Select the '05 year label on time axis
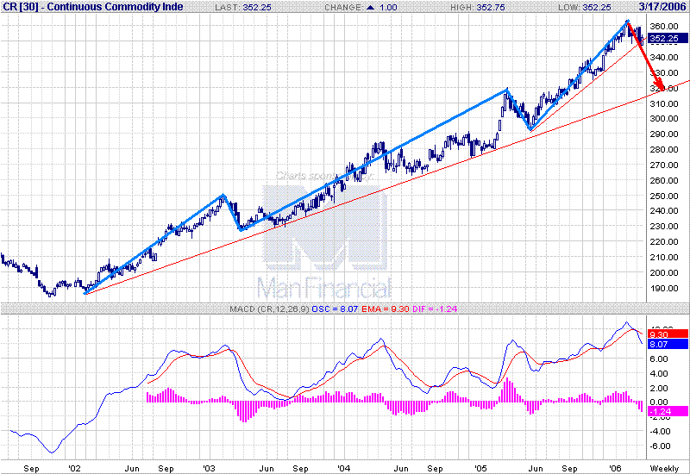The image size is (690, 474). pos(480,468)
